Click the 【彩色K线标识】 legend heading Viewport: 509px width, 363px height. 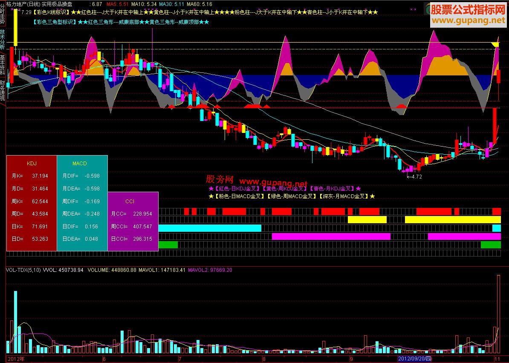[52, 12]
